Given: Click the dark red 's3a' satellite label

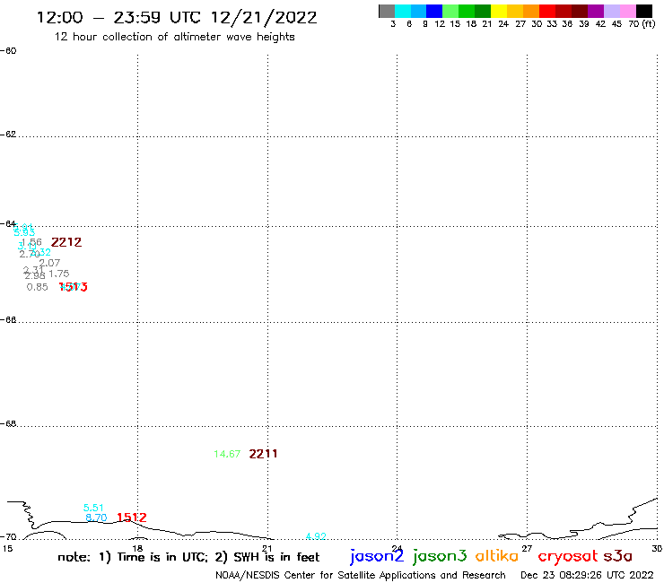Looking at the screenshot, I should pyautogui.click(x=617, y=556).
